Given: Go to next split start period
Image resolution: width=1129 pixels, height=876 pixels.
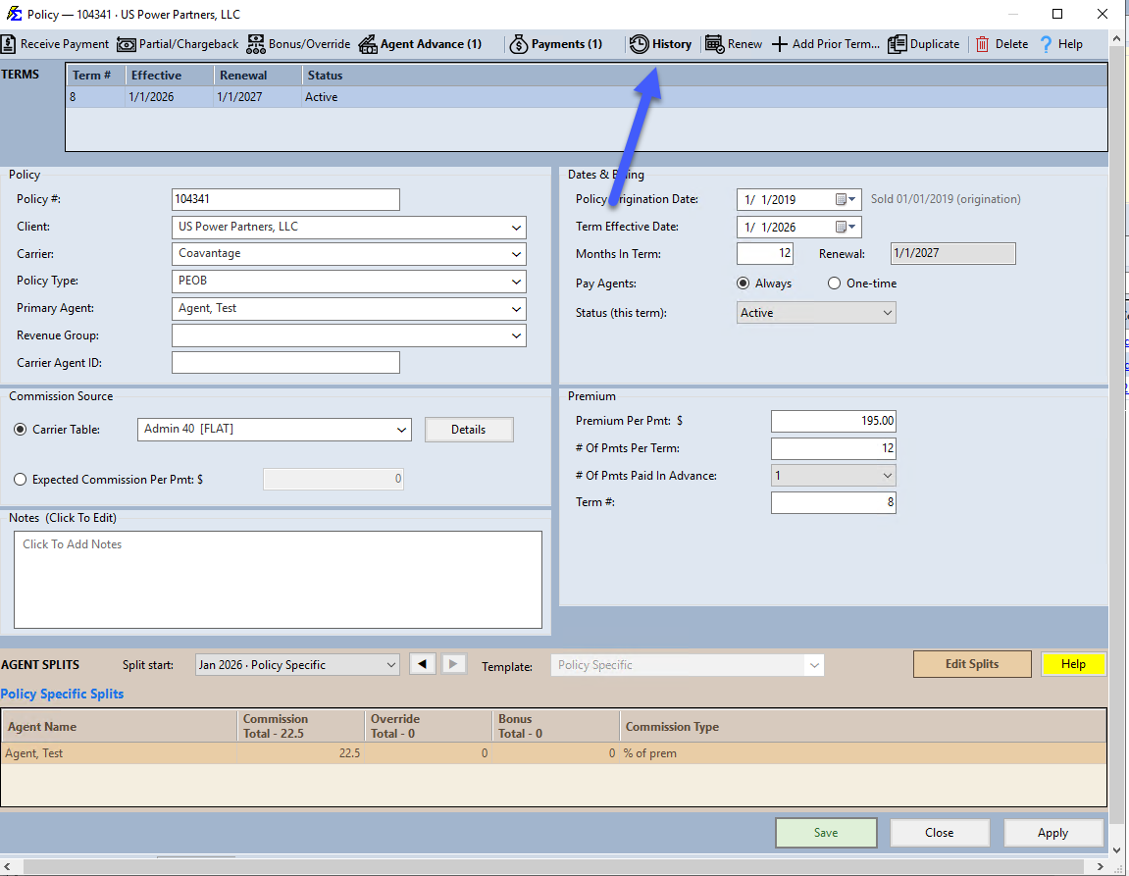Looking at the screenshot, I should coord(453,664).
